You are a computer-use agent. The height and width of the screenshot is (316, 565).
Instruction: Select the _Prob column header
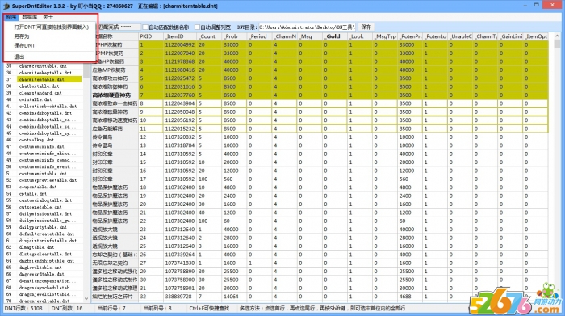click(x=234, y=36)
